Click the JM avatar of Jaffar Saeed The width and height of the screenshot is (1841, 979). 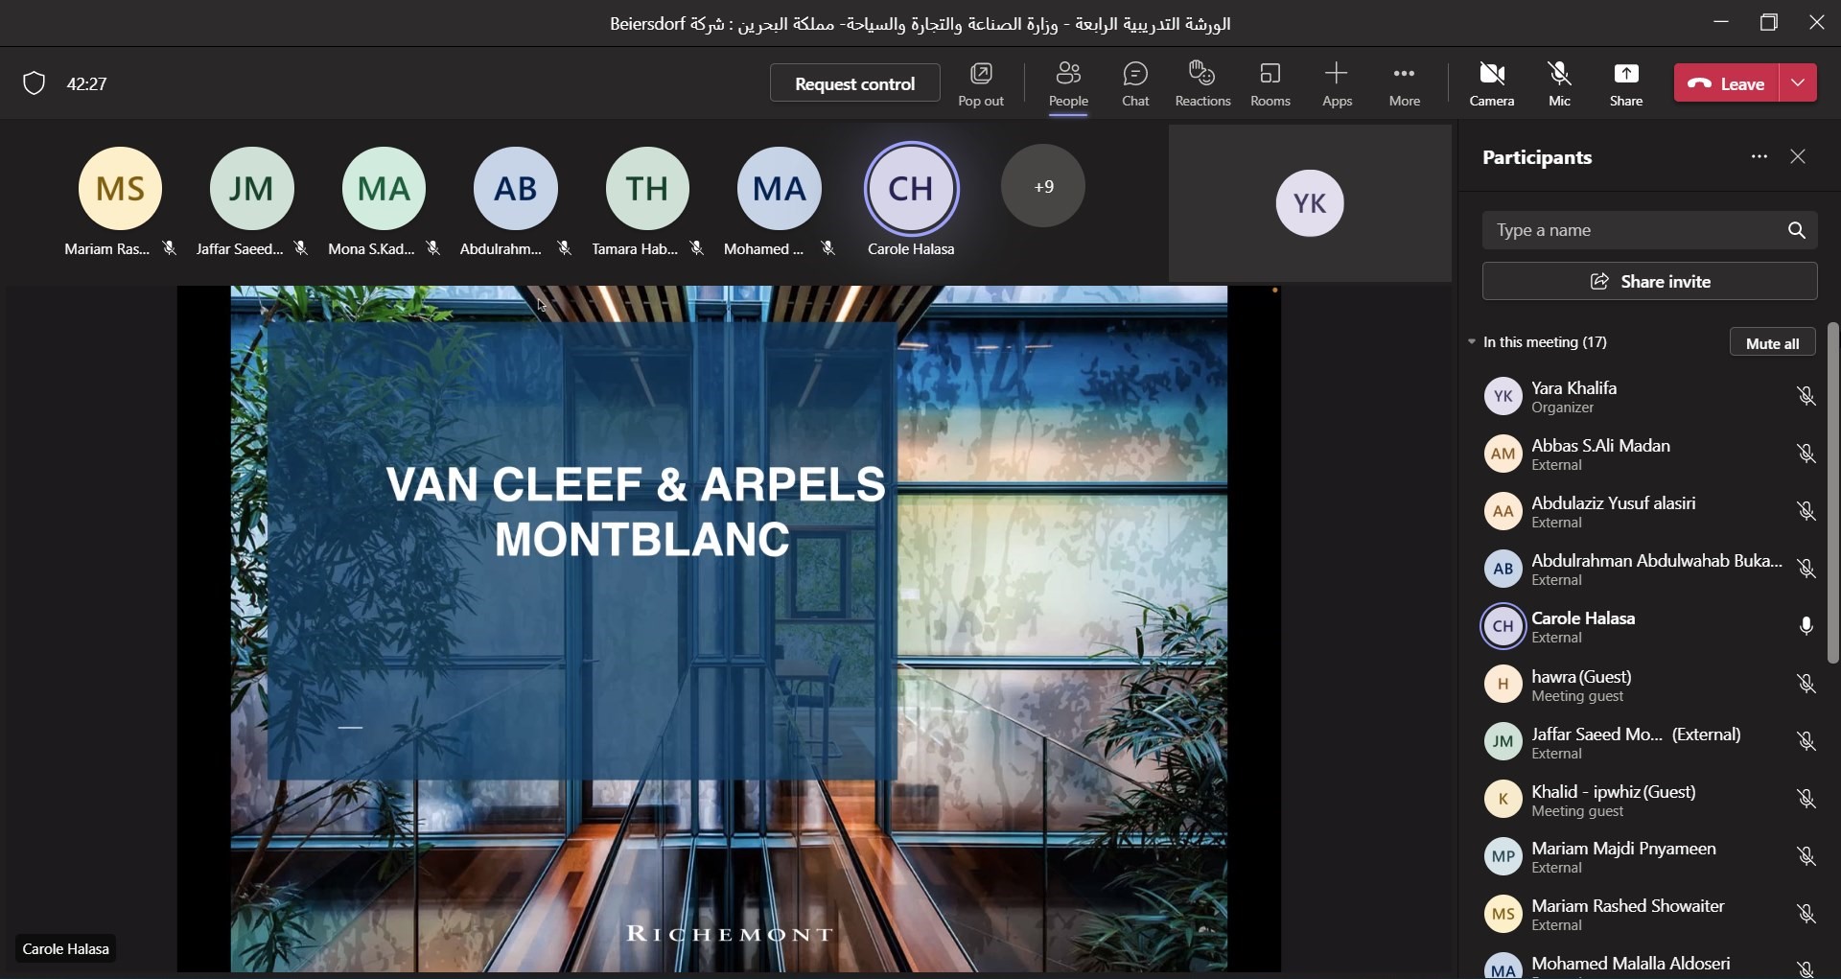pyautogui.click(x=251, y=188)
